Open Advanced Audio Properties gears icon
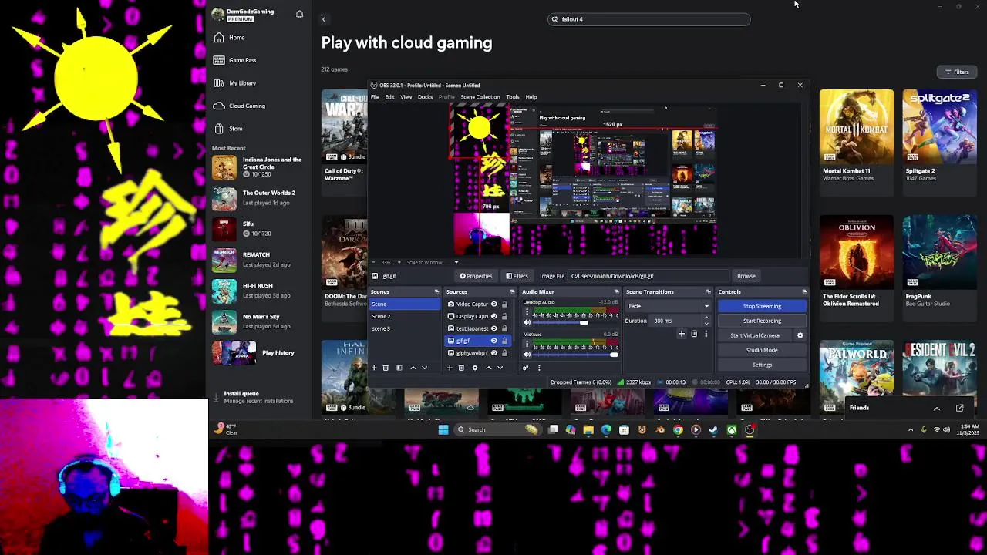The image size is (987, 555). 525,368
